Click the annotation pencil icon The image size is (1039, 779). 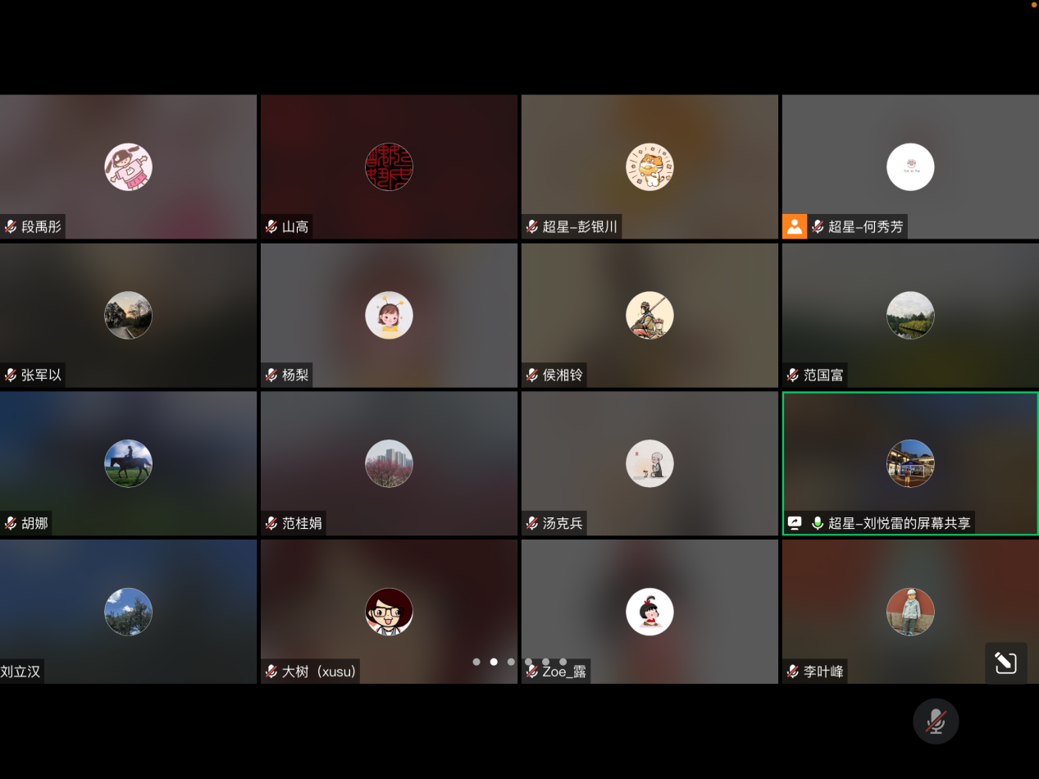tap(1006, 663)
